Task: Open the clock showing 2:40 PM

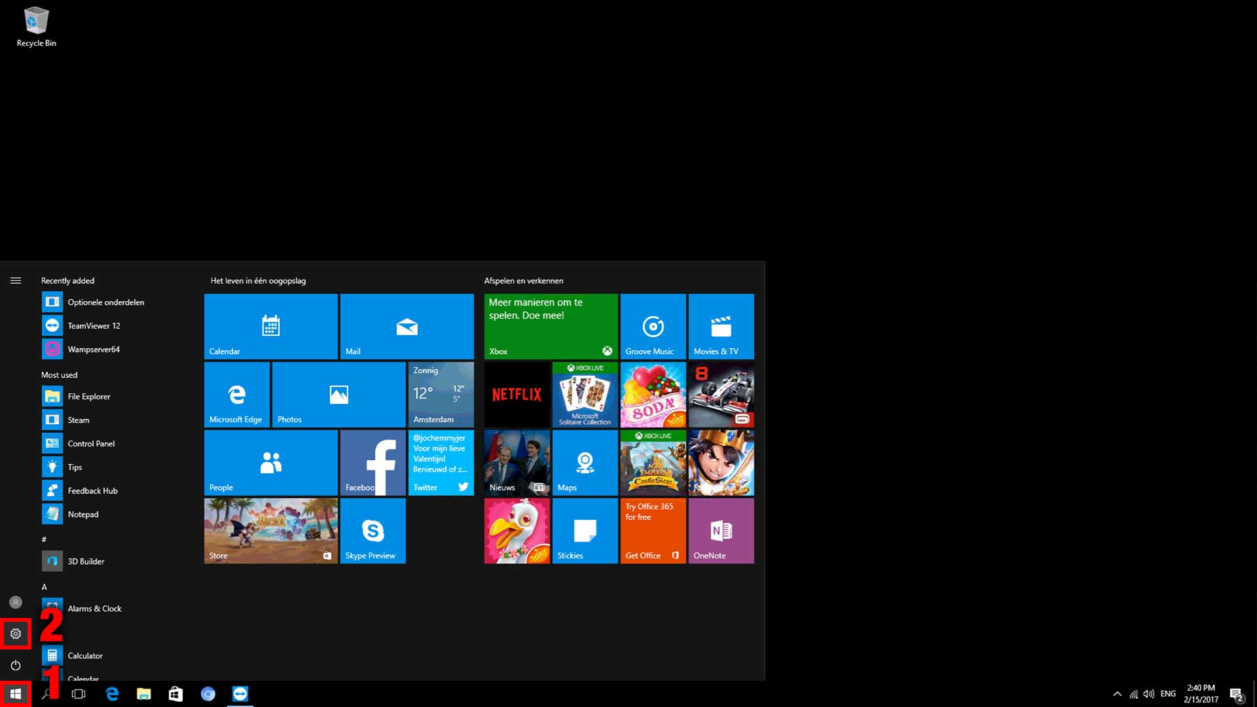Action: (x=1201, y=694)
